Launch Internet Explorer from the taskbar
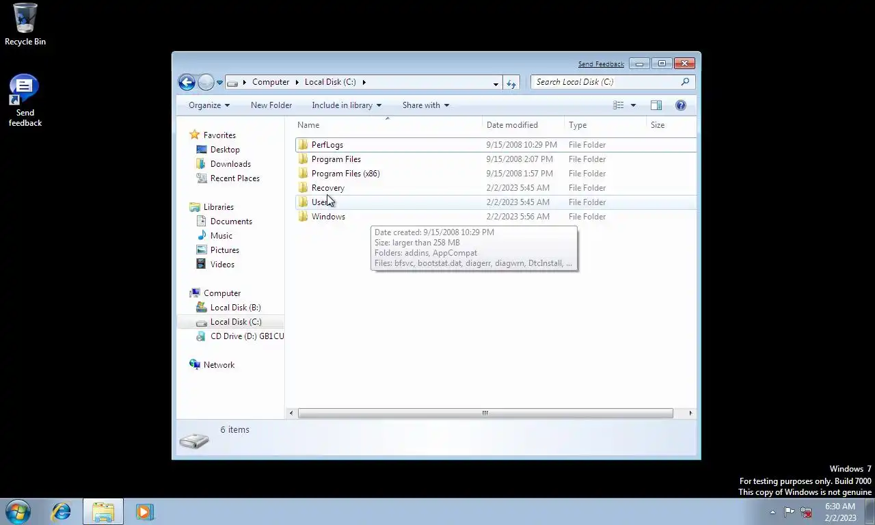This screenshot has height=525, width=875. pyautogui.click(x=62, y=511)
